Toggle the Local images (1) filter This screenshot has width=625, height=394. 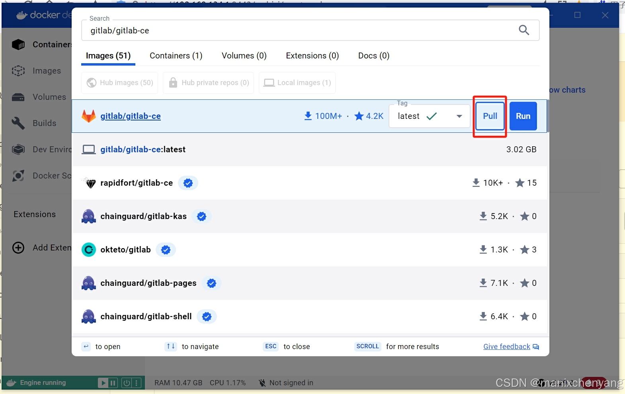coord(297,83)
